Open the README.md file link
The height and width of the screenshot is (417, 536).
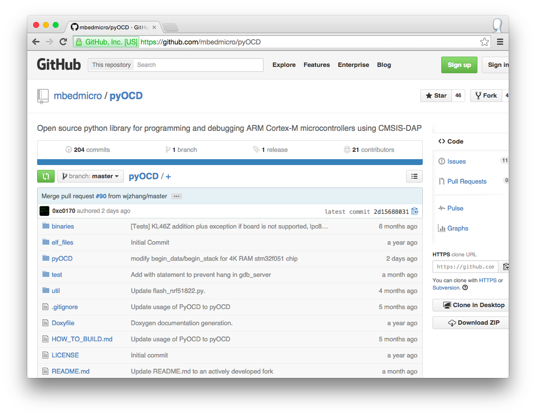coord(70,371)
